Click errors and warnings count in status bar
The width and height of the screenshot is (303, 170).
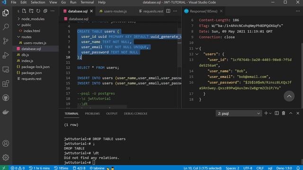(x=18, y=168)
